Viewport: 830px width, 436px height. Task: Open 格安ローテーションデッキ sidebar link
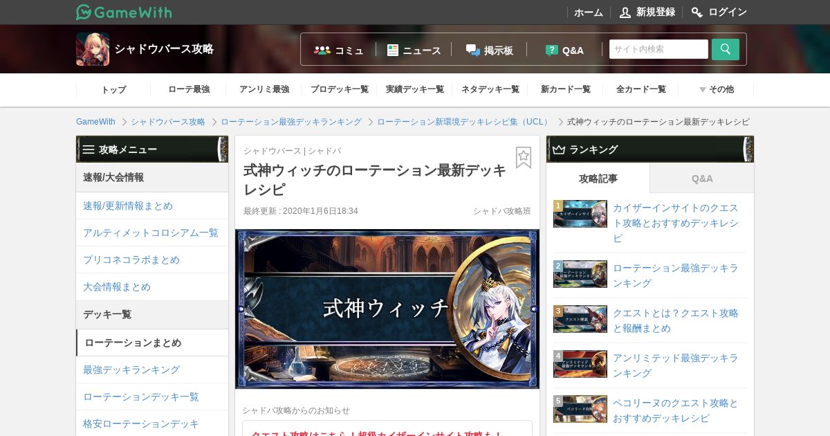click(x=141, y=424)
